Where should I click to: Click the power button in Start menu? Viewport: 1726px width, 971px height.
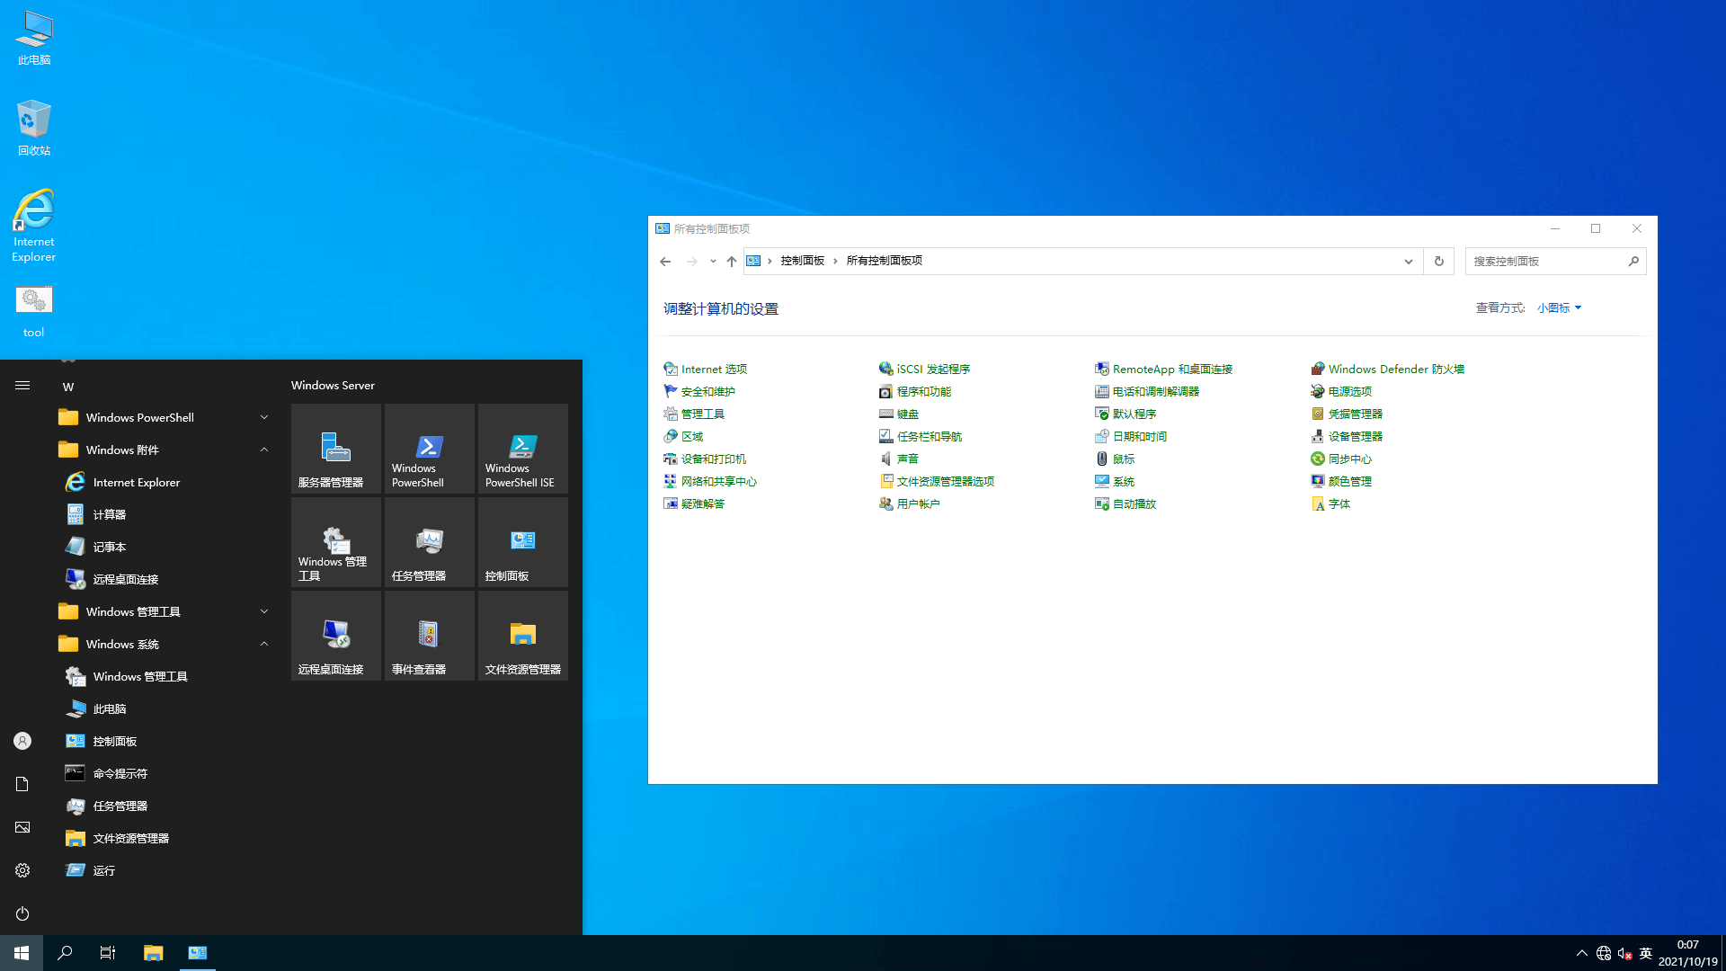22,913
